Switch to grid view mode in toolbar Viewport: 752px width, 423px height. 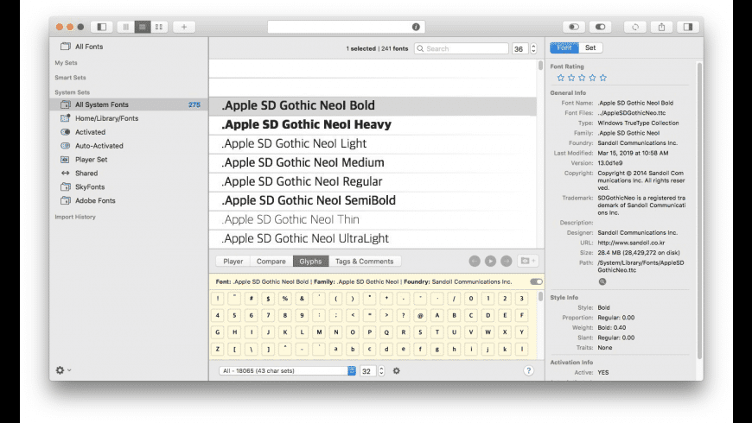159,27
